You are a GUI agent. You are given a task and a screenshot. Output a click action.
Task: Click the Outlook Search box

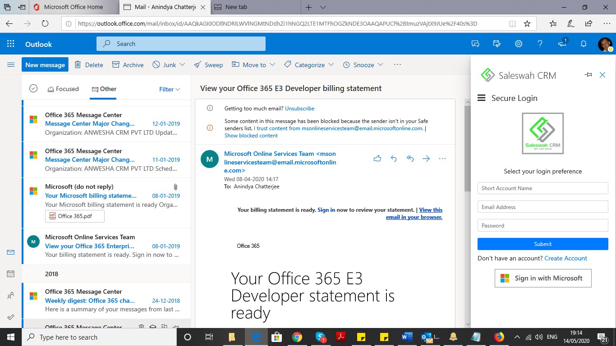pos(181,44)
